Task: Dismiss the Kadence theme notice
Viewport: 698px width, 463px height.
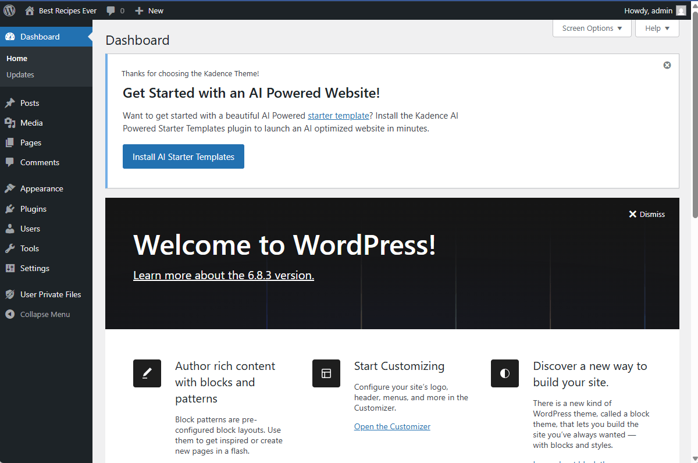Action: pos(667,65)
